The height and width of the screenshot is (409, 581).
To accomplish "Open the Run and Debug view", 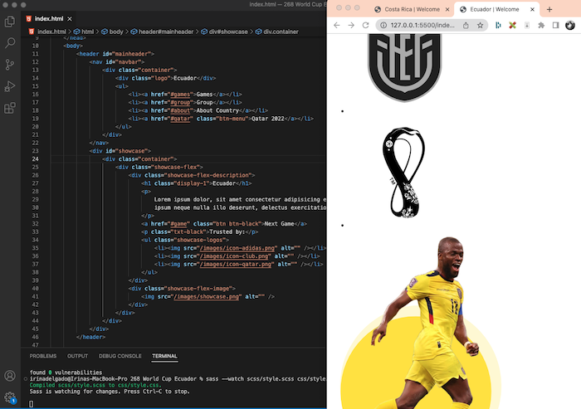I will [10, 86].
